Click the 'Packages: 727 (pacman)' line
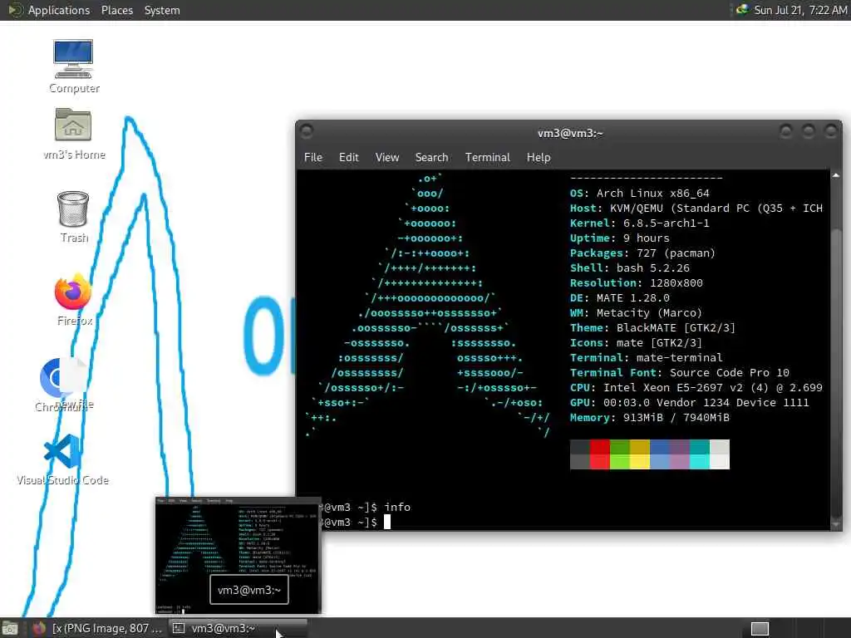 tap(642, 253)
